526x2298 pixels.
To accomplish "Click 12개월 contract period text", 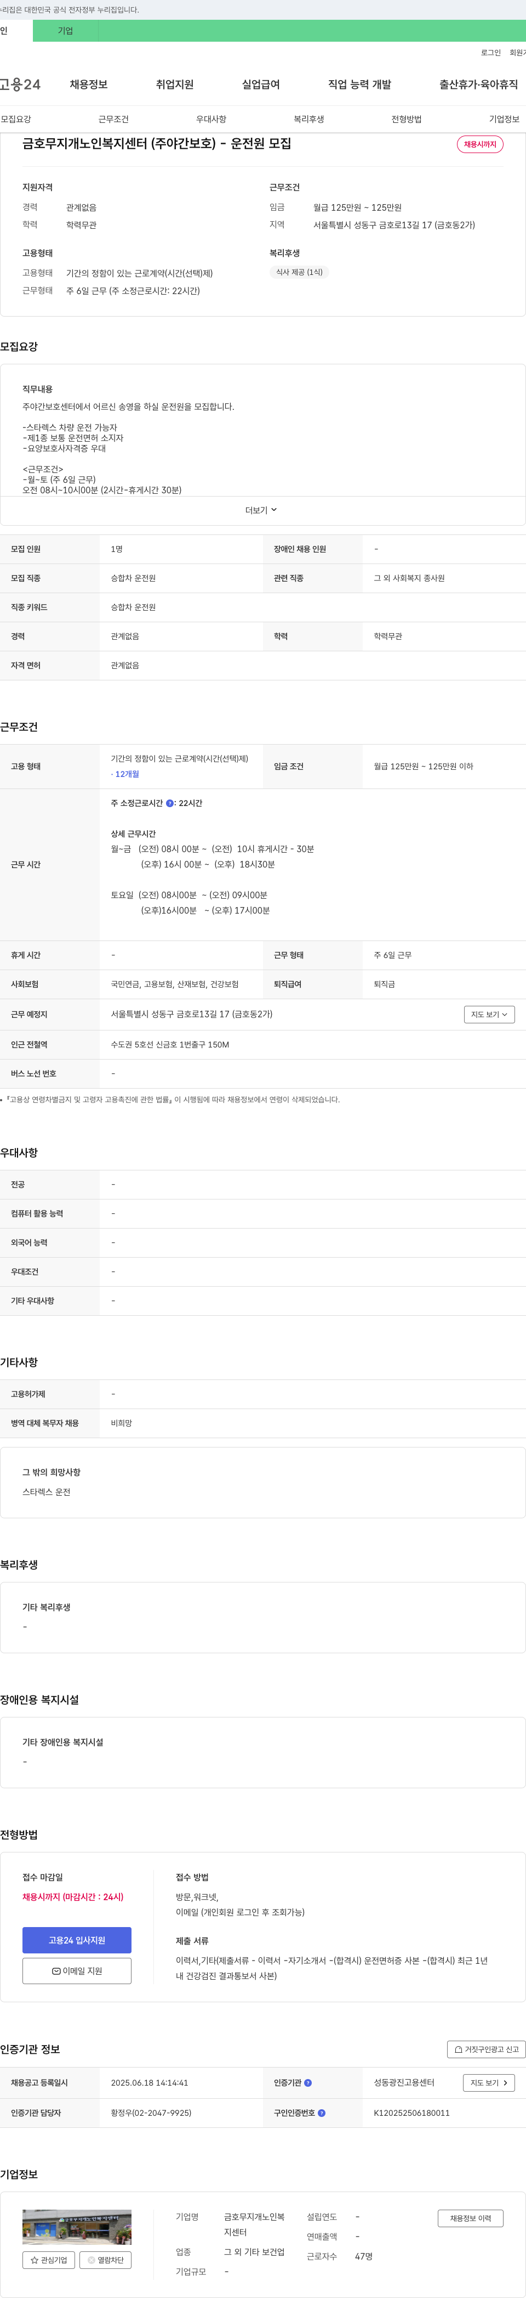I will (127, 774).
